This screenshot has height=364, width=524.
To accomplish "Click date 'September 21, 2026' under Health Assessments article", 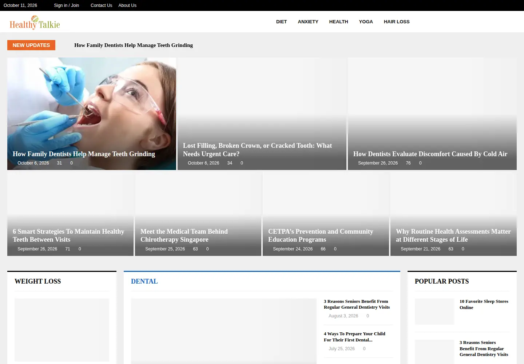I will tap(420, 249).
